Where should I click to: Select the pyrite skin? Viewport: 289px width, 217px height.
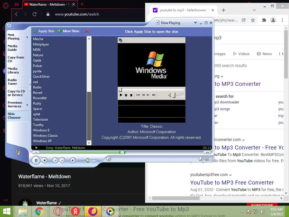tap(37, 71)
